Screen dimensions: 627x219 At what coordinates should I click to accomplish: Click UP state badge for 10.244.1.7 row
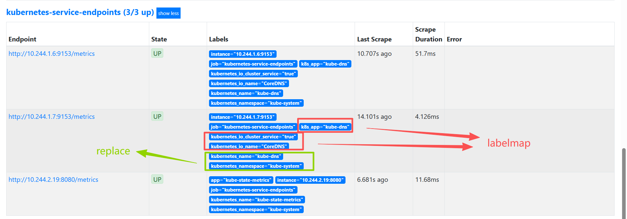click(157, 117)
